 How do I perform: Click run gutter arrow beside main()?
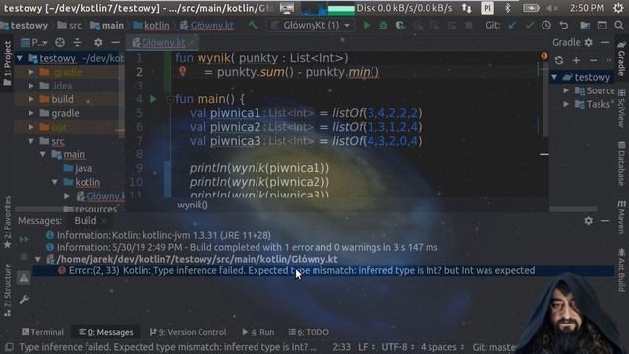click(153, 99)
